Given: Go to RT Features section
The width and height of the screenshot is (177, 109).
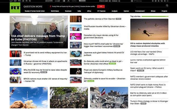Looking at the screenshot, I should [x=101, y=11].
